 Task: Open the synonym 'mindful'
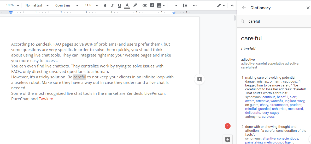pyautogui.click(x=251, y=109)
